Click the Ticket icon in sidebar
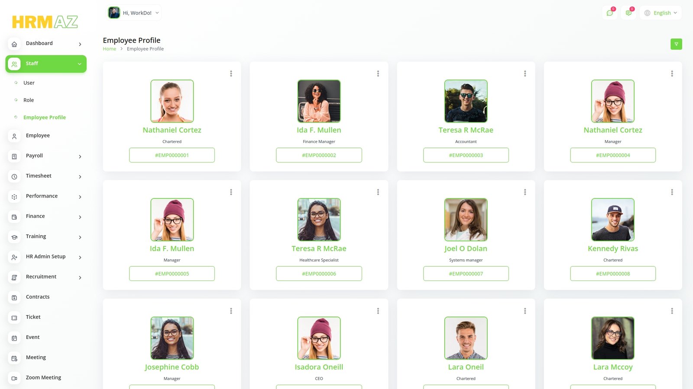The image size is (693, 389). tap(14, 318)
